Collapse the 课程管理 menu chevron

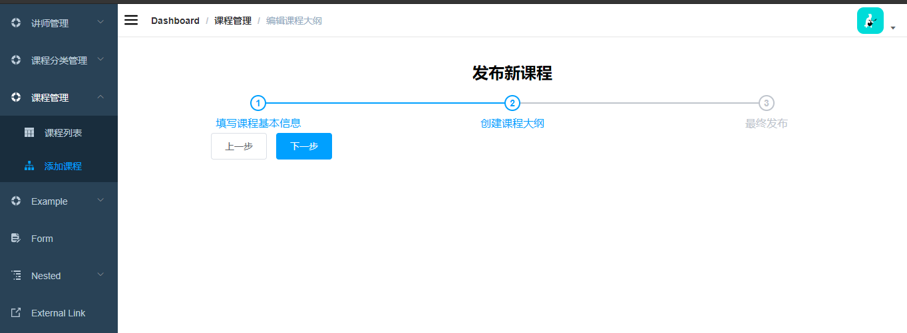click(100, 96)
